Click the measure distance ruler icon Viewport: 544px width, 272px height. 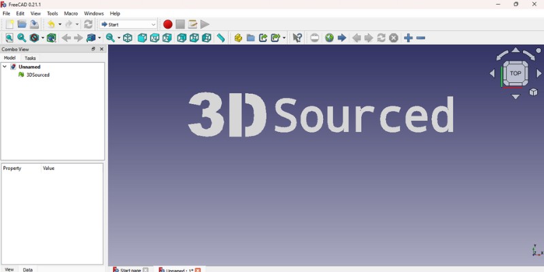pos(221,38)
